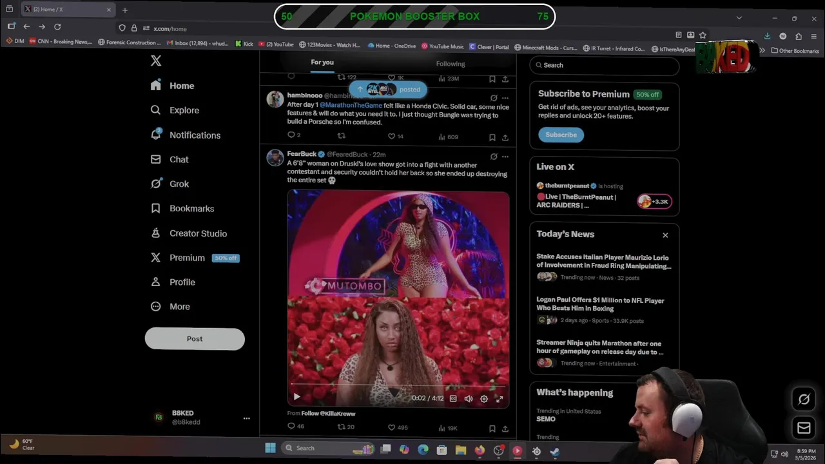Image resolution: width=825 pixels, height=464 pixels.
Task: Click the Subscribe to Premium button
Action: click(561, 135)
